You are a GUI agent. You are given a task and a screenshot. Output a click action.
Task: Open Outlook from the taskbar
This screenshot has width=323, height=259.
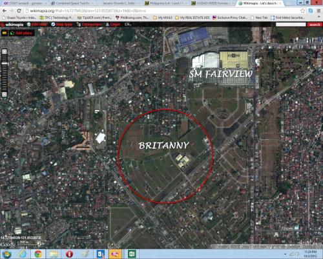(100, 254)
